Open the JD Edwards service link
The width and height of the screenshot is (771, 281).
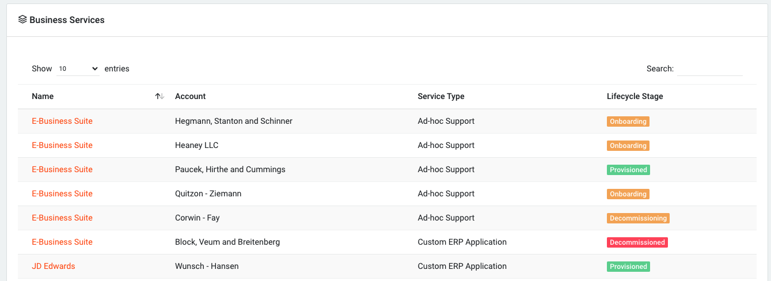54,266
